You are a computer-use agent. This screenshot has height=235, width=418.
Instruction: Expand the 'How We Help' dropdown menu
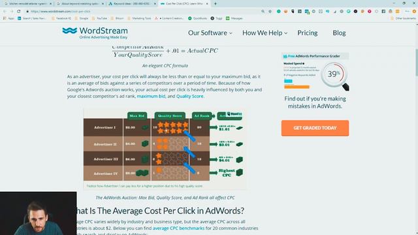click(x=265, y=33)
